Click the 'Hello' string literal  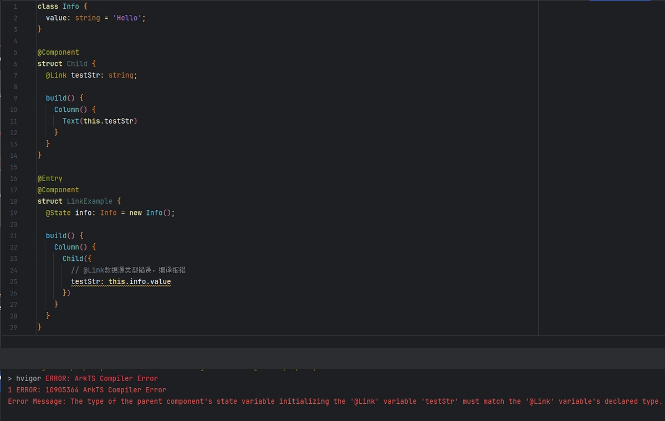point(127,18)
